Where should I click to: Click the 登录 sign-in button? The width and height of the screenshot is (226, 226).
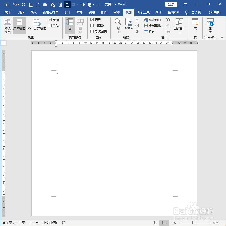pyautogui.click(x=171, y=4)
